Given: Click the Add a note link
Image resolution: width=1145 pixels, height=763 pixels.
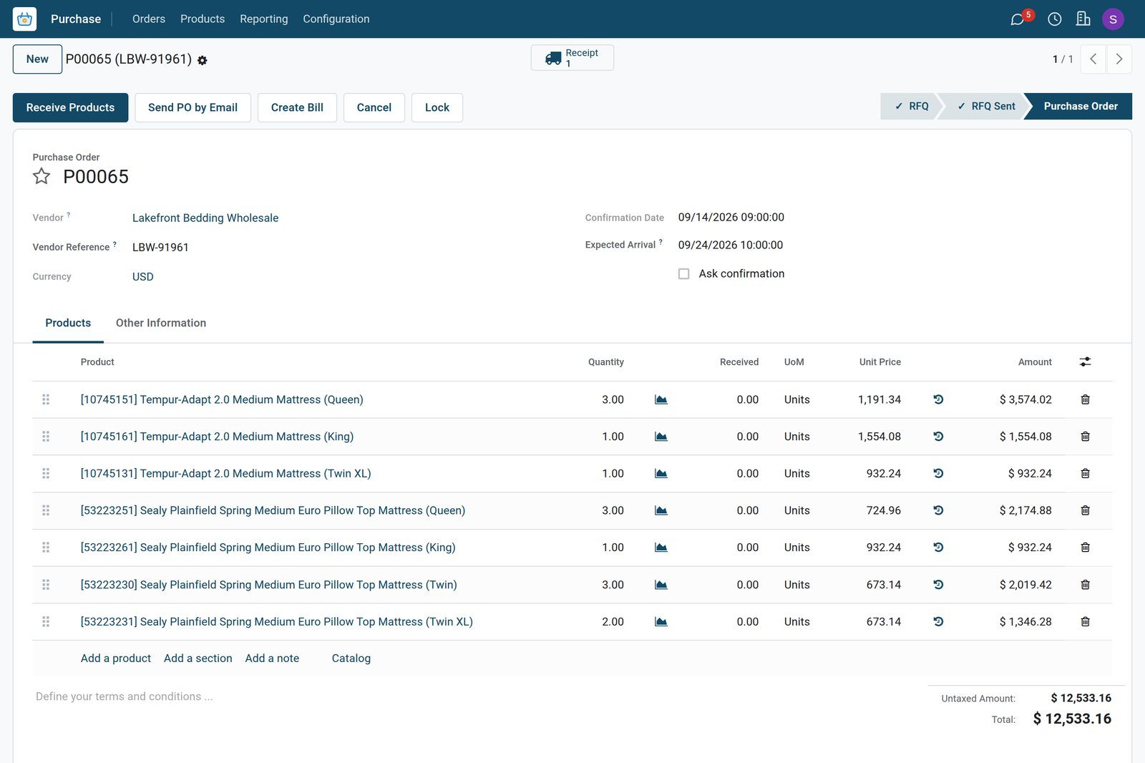Looking at the screenshot, I should click(x=273, y=658).
